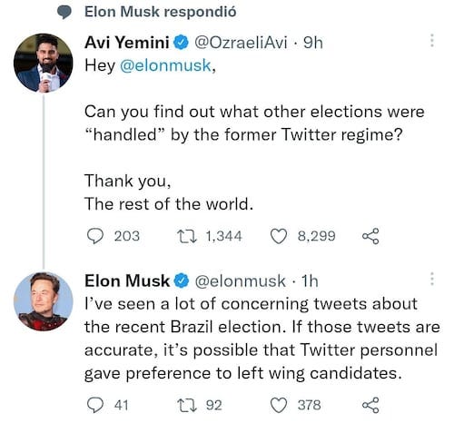Share Avi Yemini's tweet

(x=370, y=236)
